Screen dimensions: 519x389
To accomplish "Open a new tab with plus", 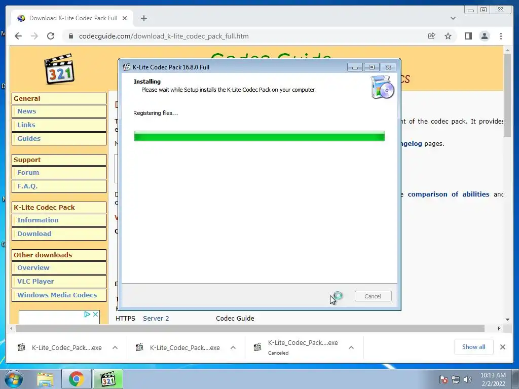I will (x=143, y=18).
